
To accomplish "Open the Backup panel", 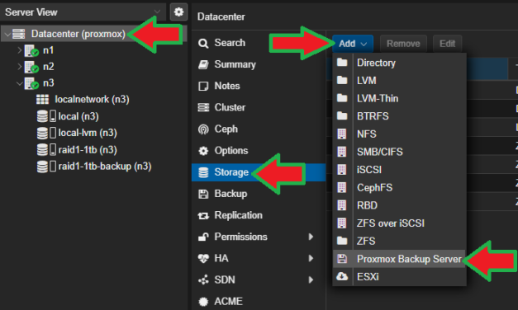I will coord(230,194).
